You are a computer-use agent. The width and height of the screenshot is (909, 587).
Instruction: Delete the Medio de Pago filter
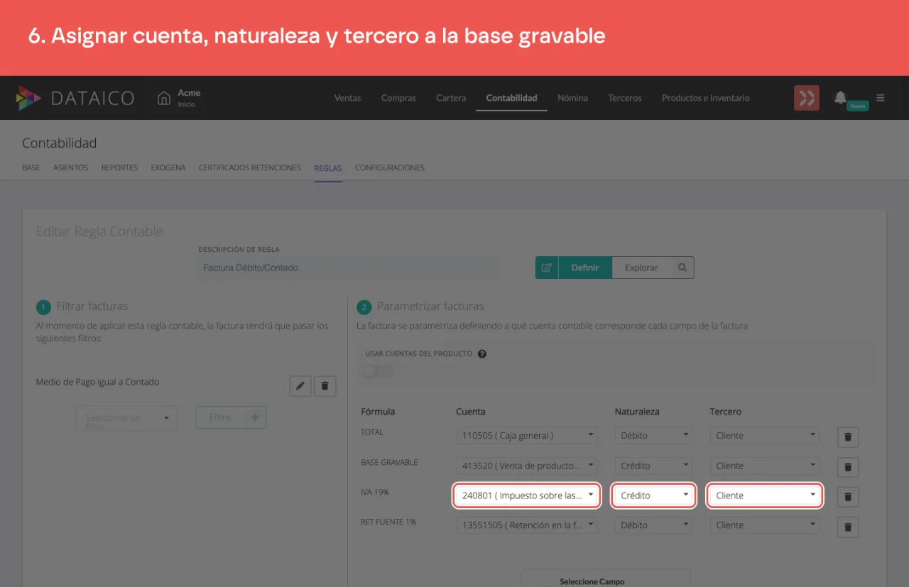coord(325,385)
